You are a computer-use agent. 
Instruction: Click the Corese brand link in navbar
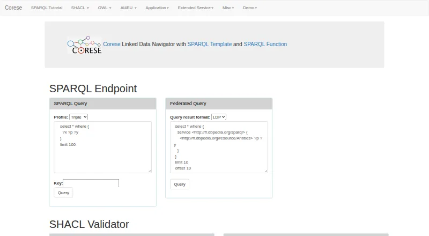(13, 8)
